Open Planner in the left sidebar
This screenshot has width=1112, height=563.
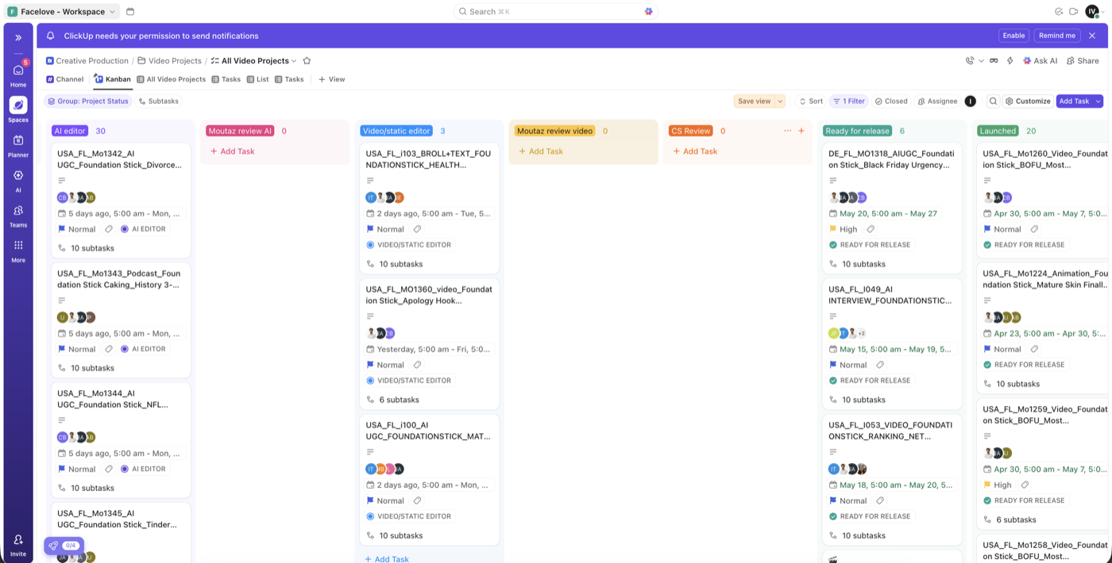18,145
